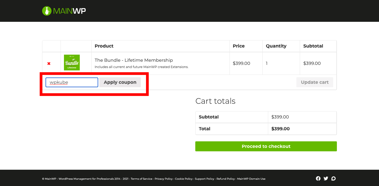Open the Refund Policy footer link
This screenshot has height=186, width=379.
pyautogui.click(x=226, y=179)
